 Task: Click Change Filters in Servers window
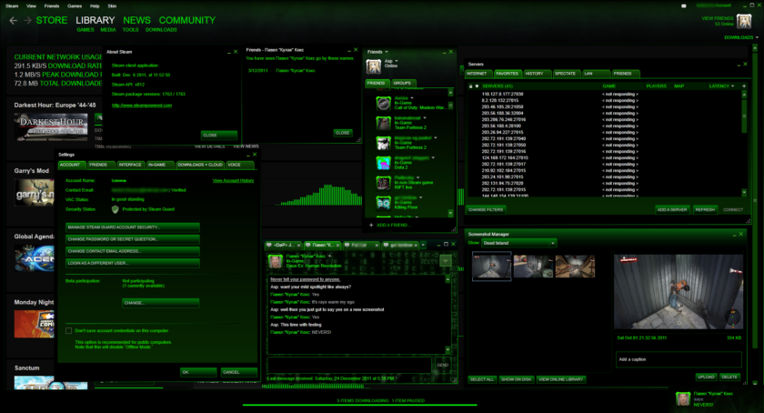[x=486, y=209]
